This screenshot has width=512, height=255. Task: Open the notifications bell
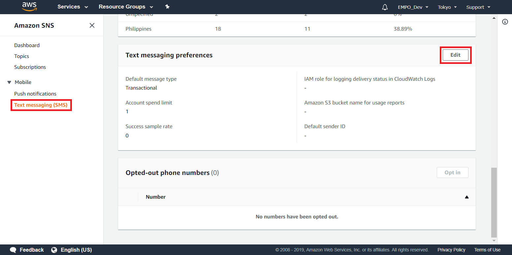coord(385,7)
